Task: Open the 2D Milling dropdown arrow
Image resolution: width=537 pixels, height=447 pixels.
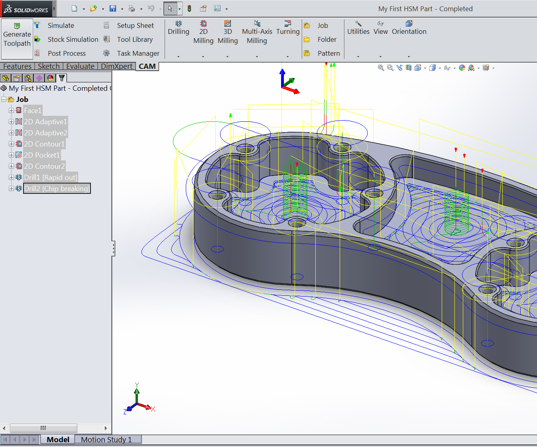Action: pos(203,57)
